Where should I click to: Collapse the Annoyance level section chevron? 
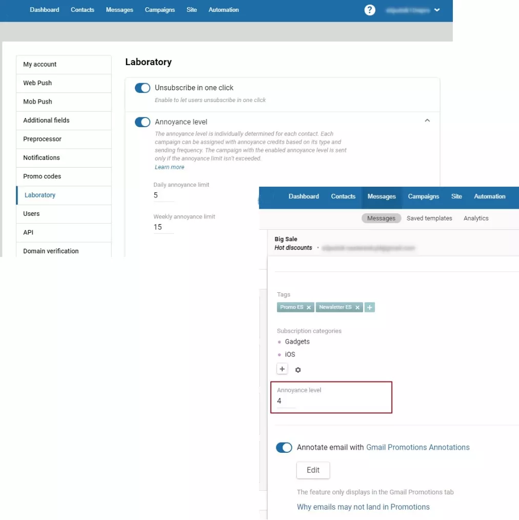point(427,121)
